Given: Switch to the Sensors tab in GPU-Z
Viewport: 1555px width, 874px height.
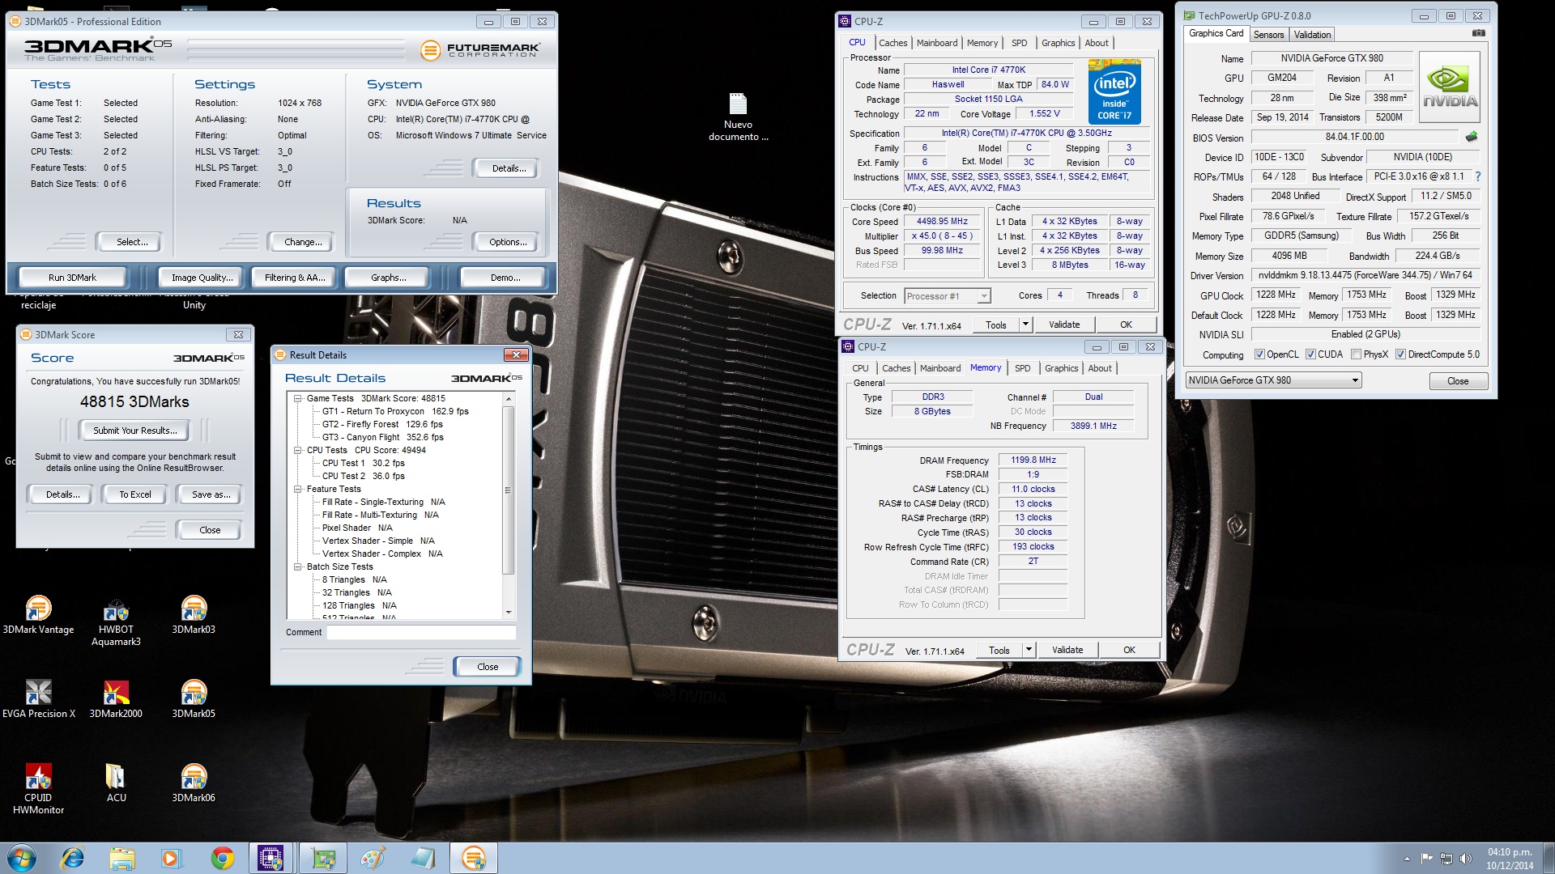Looking at the screenshot, I should point(1268,34).
